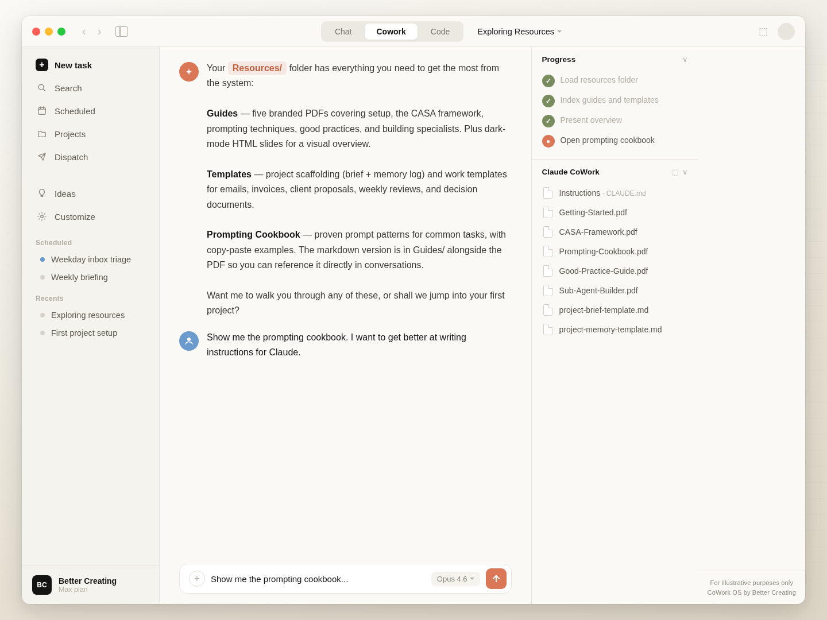827x620 pixels.
Task: Click the message input field
Action: [x=316, y=579]
